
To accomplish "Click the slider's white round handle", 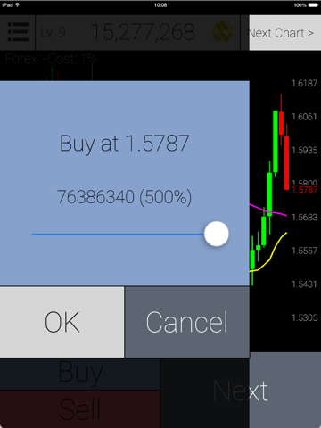I will tap(217, 234).
